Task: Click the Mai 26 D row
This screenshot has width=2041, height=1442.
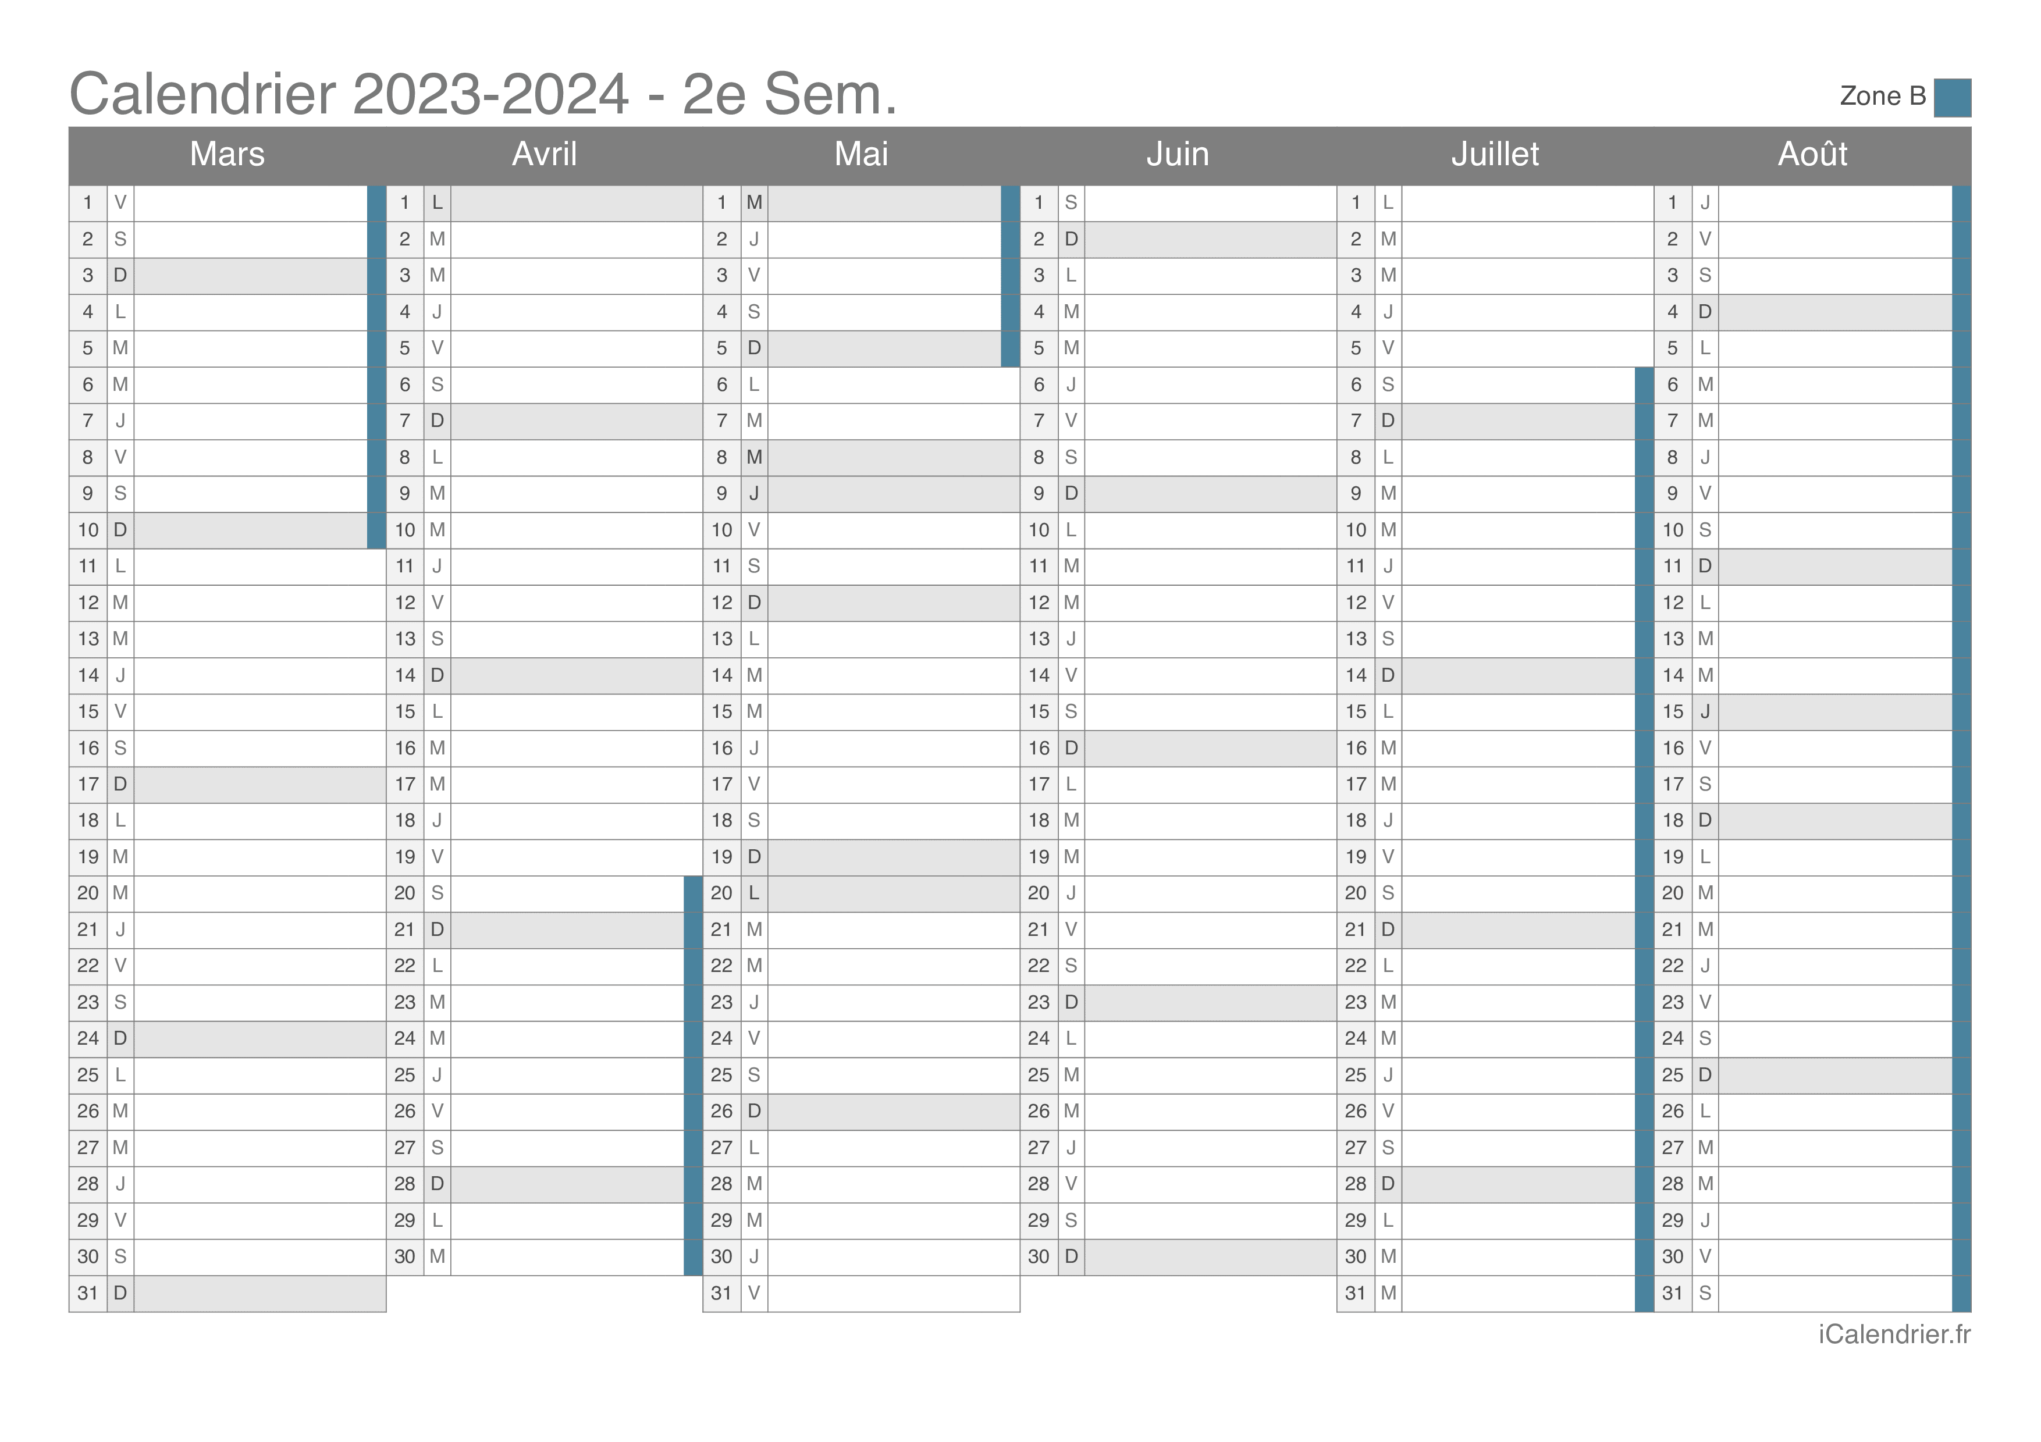Action: [862, 1112]
